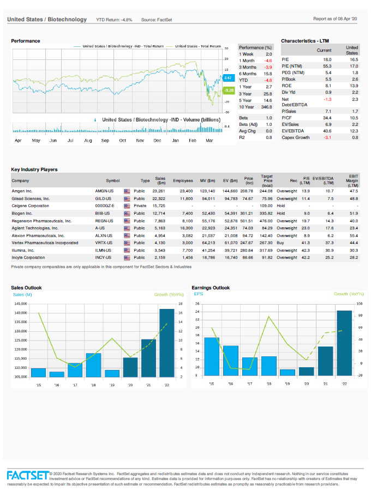371x492 pixels.
Task: Click the US flag in the Amgen Inc. row
Action: 127,191
